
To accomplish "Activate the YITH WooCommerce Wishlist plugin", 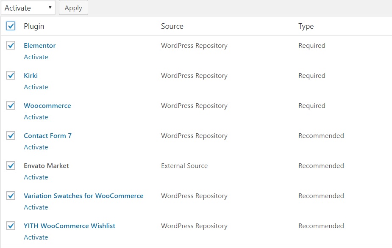I will point(36,237).
